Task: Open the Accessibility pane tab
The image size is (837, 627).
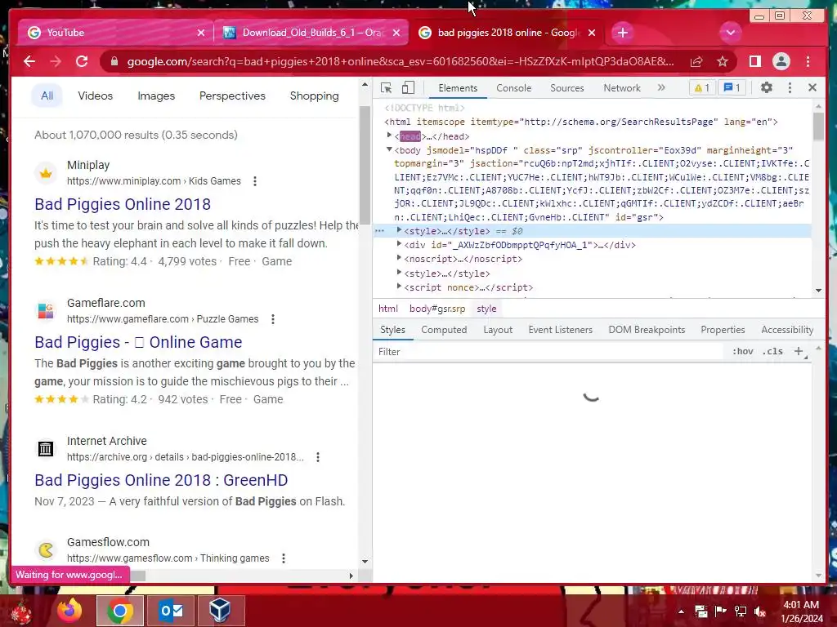Action: coord(787,330)
